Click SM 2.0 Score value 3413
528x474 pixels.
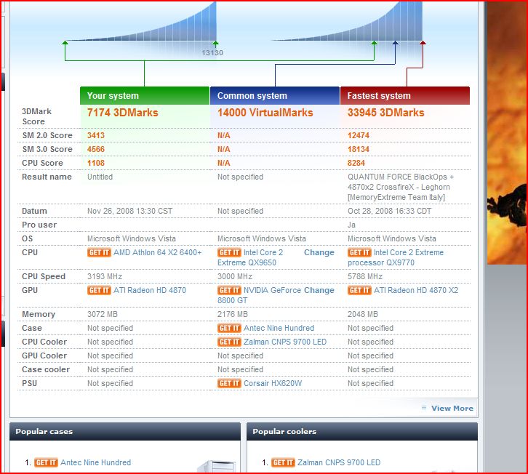[96, 135]
